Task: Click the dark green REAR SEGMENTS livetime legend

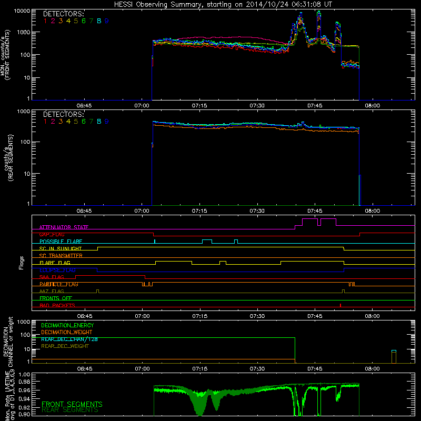Action: click(x=70, y=410)
